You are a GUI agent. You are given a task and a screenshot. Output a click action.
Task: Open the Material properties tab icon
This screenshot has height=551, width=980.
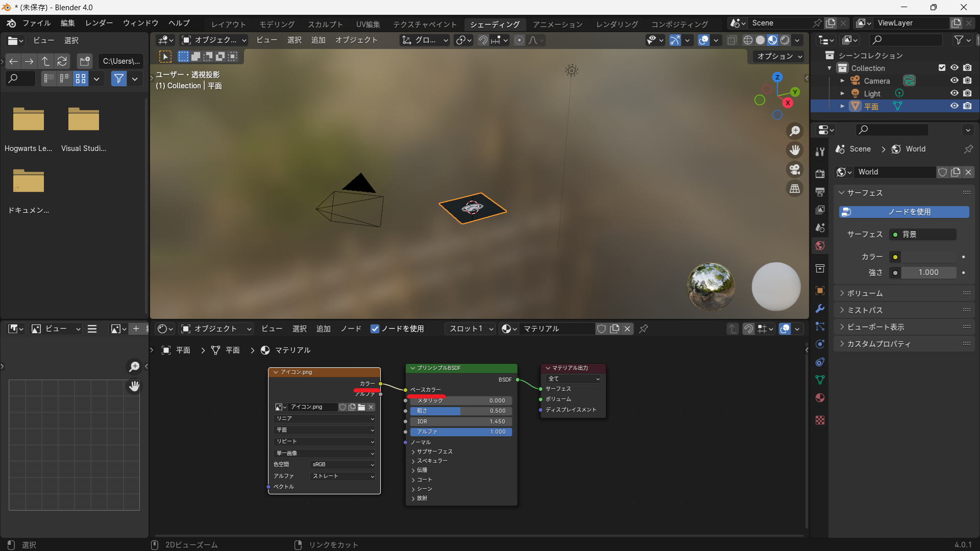[820, 398]
